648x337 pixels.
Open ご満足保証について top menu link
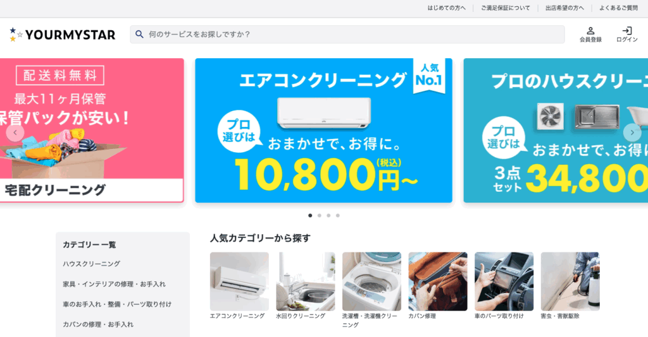click(505, 8)
